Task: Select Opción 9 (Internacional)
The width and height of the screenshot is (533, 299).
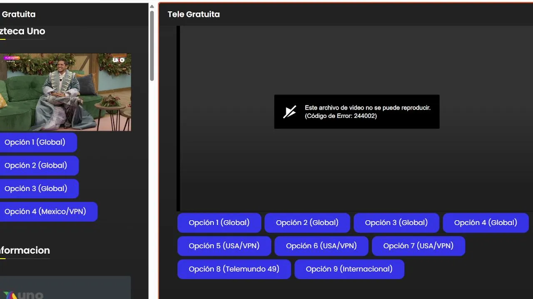Action: [349, 270]
